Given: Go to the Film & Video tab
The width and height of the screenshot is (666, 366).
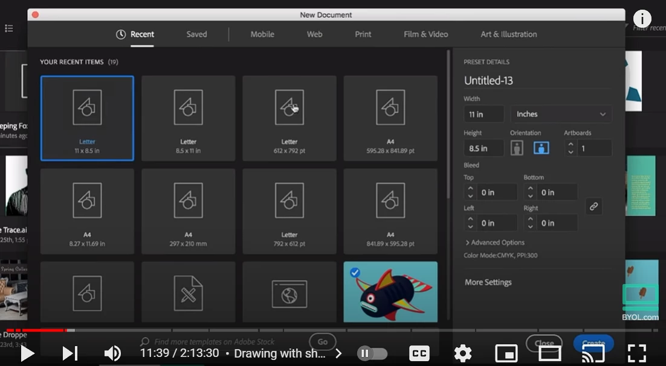Looking at the screenshot, I should coord(425,34).
